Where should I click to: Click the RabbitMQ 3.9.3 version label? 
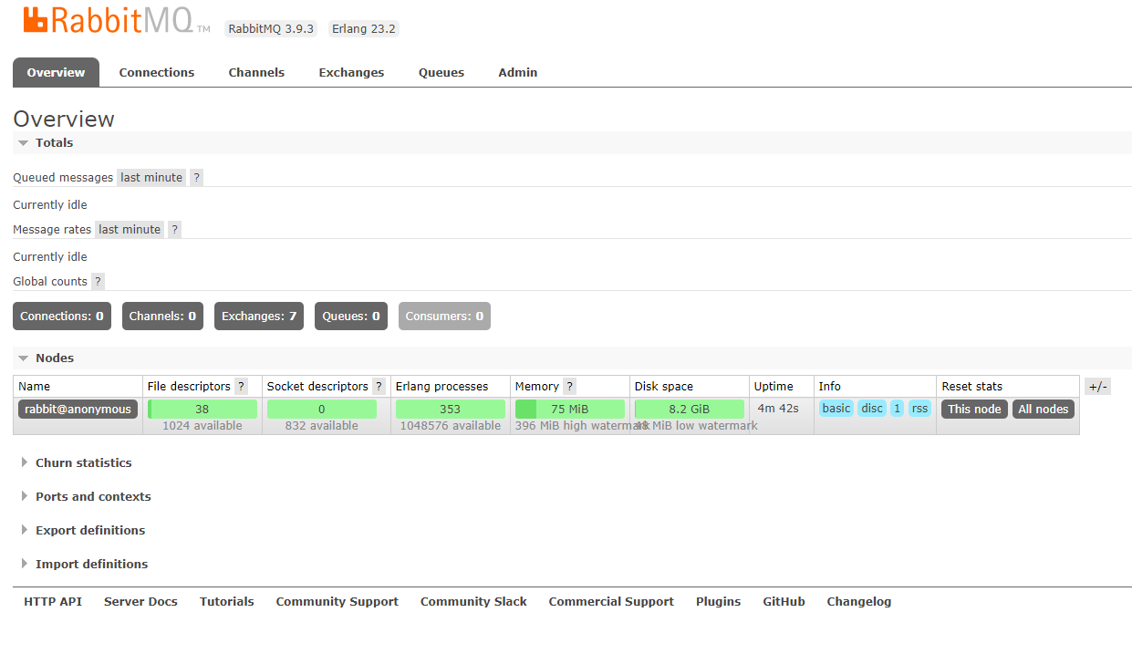271,29
